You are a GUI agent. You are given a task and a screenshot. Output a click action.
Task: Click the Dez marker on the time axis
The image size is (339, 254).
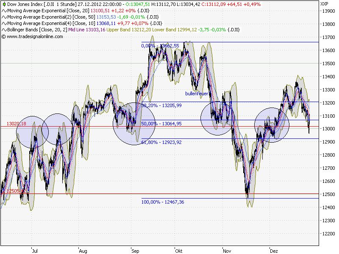(x=274, y=251)
